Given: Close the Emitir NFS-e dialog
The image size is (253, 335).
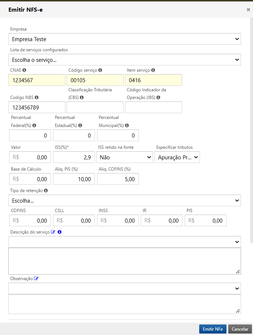Looking at the screenshot, I should (248, 9).
